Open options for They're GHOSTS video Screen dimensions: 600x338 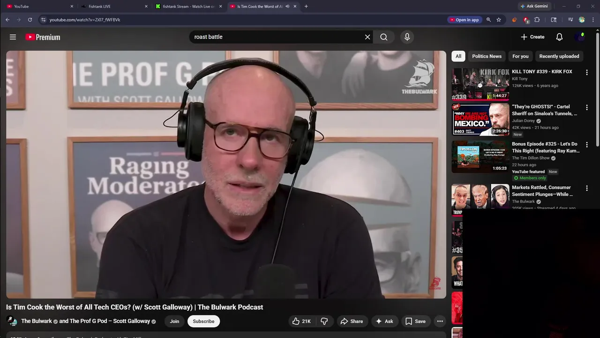point(586,108)
